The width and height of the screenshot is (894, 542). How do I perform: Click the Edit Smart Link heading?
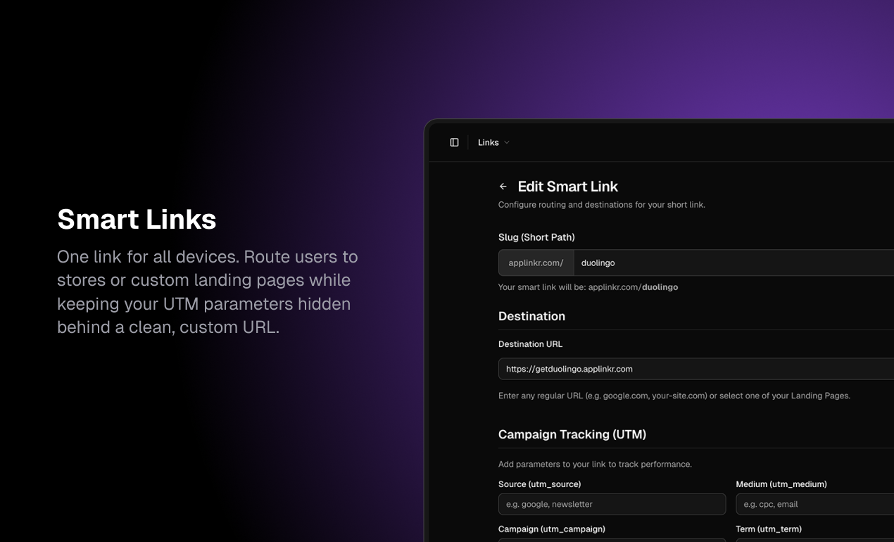(567, 186)
